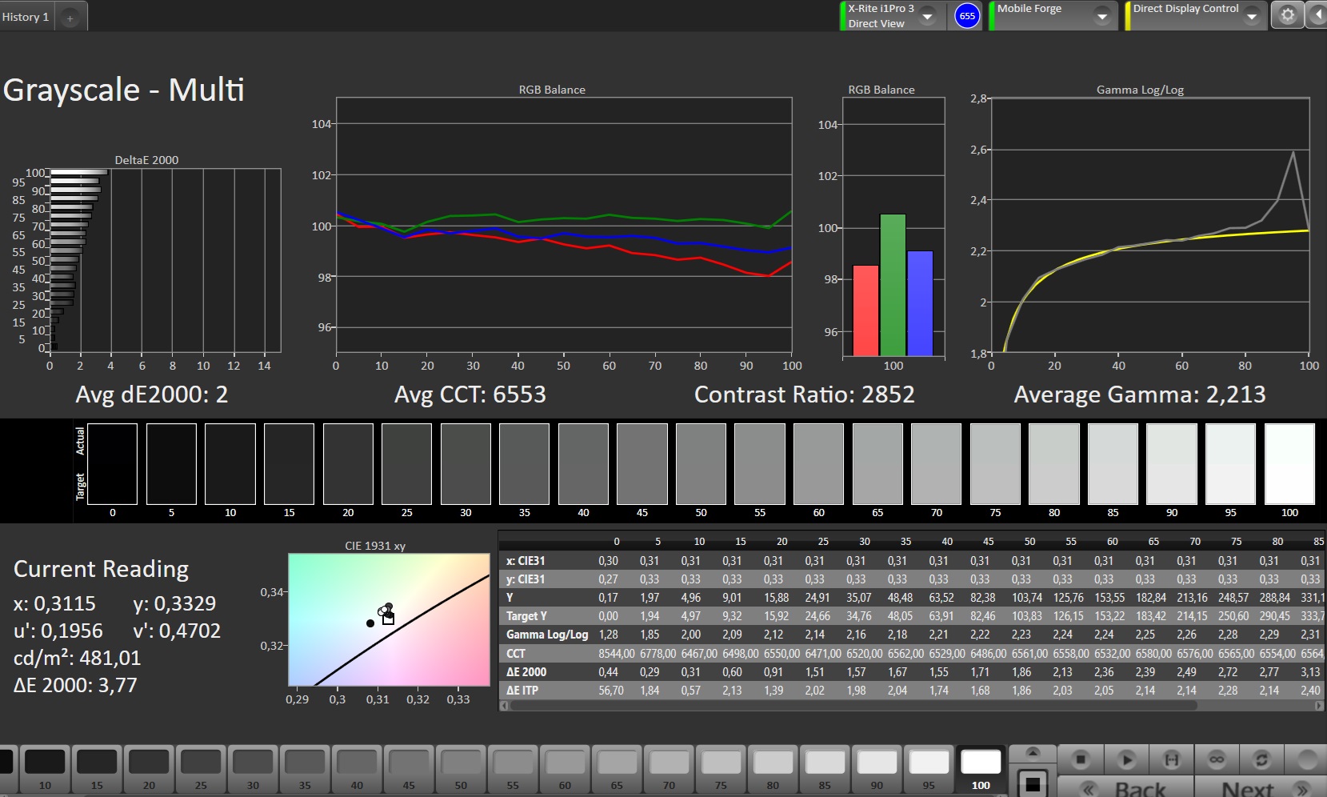Open the X-Rite i1Pro 3 meter dropdown

(928, 16)
